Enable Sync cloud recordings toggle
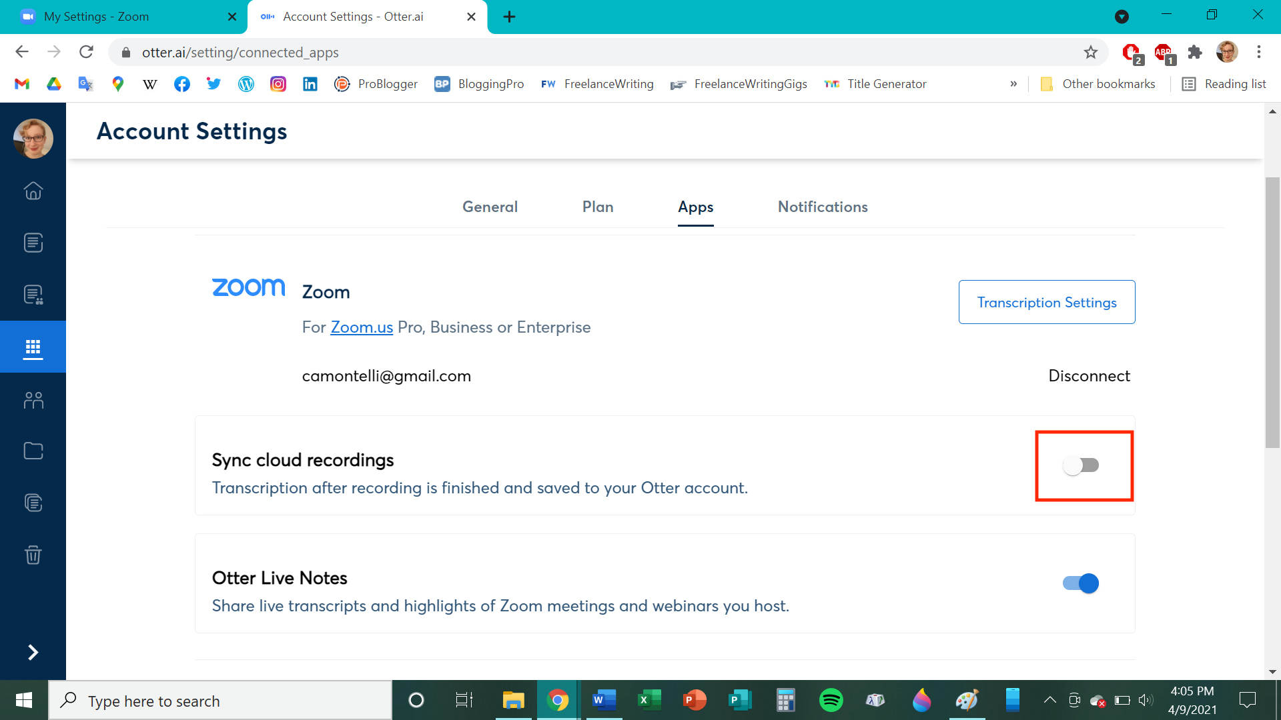1281x720 pixels. (x=1081, y=465)
